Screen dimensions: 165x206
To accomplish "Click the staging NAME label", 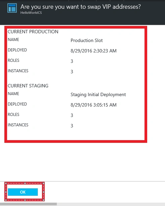I will 13,94.
